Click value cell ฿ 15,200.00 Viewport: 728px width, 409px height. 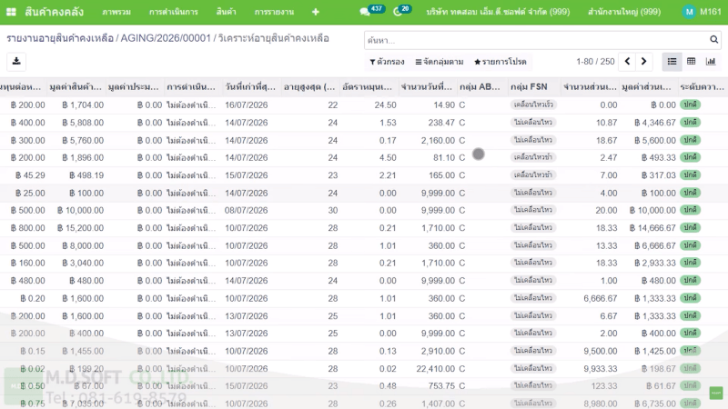coord(81,228)
